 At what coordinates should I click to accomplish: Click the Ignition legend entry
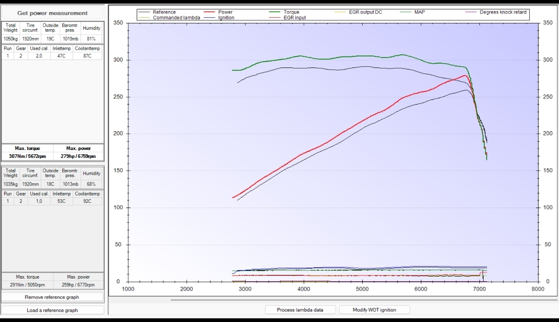226,18
